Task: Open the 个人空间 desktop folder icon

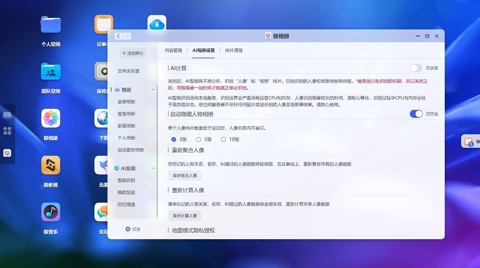Action: 51,24
